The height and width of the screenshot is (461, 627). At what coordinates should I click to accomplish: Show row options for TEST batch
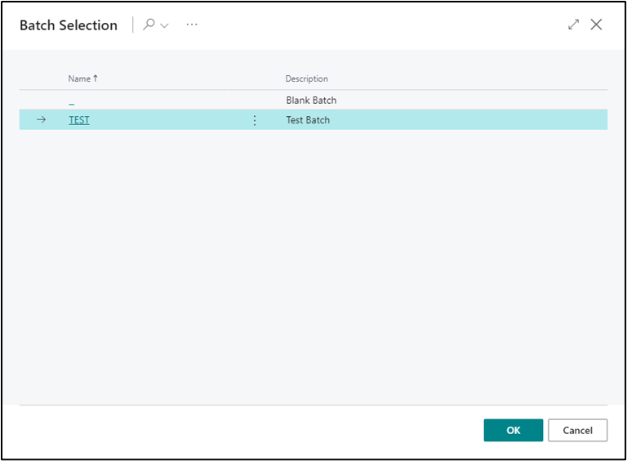254,120
